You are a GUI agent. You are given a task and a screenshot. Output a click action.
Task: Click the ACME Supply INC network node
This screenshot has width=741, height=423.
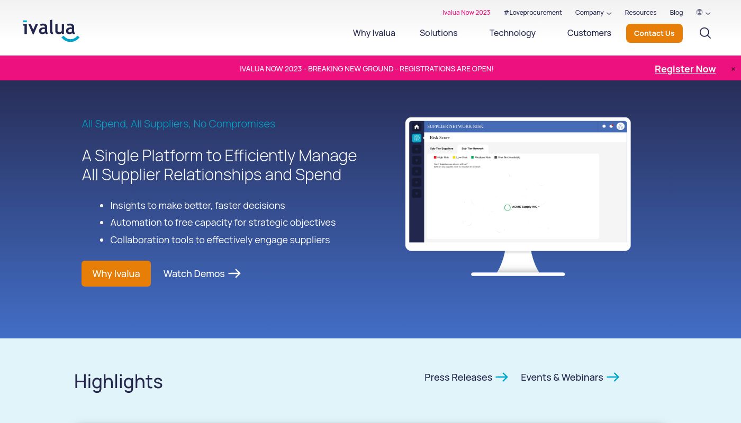[x=507, y=208]
